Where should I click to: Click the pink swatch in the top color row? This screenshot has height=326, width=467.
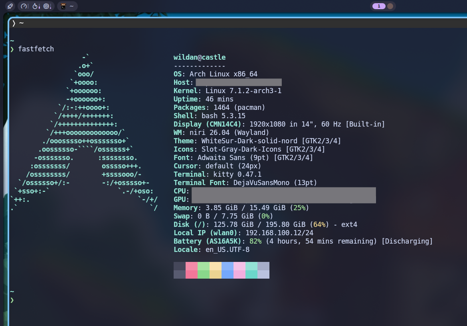[x=192, y=266]
